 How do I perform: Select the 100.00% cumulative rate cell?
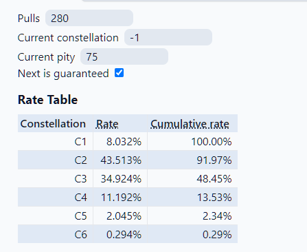pyautogui.click(x=212, y=142)
